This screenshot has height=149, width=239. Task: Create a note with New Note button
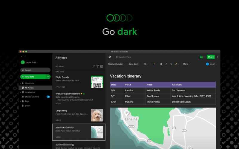(x=33, y=77)
